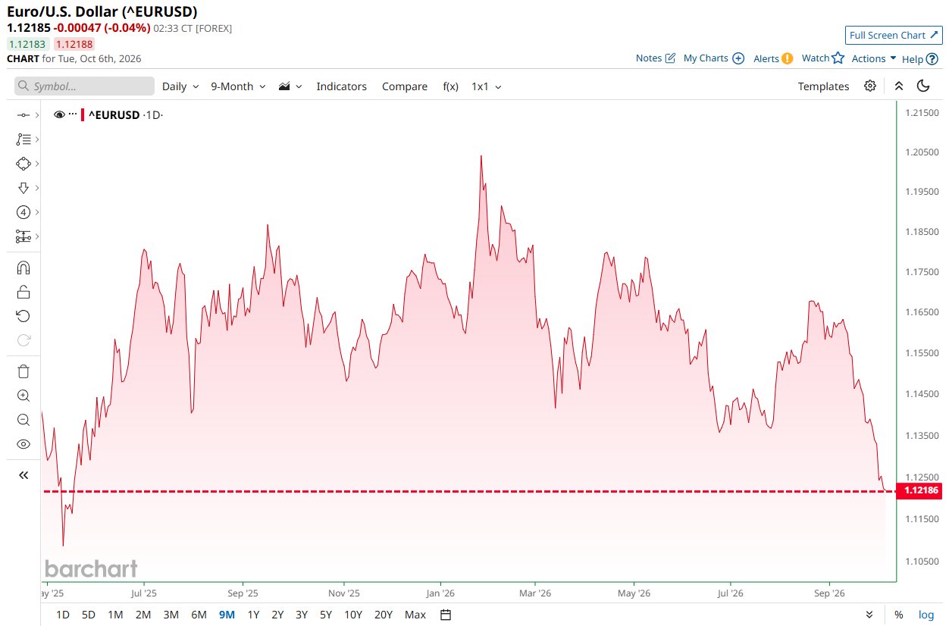
Task: Collapse the left tool sidebar
Action: (23, 475)
